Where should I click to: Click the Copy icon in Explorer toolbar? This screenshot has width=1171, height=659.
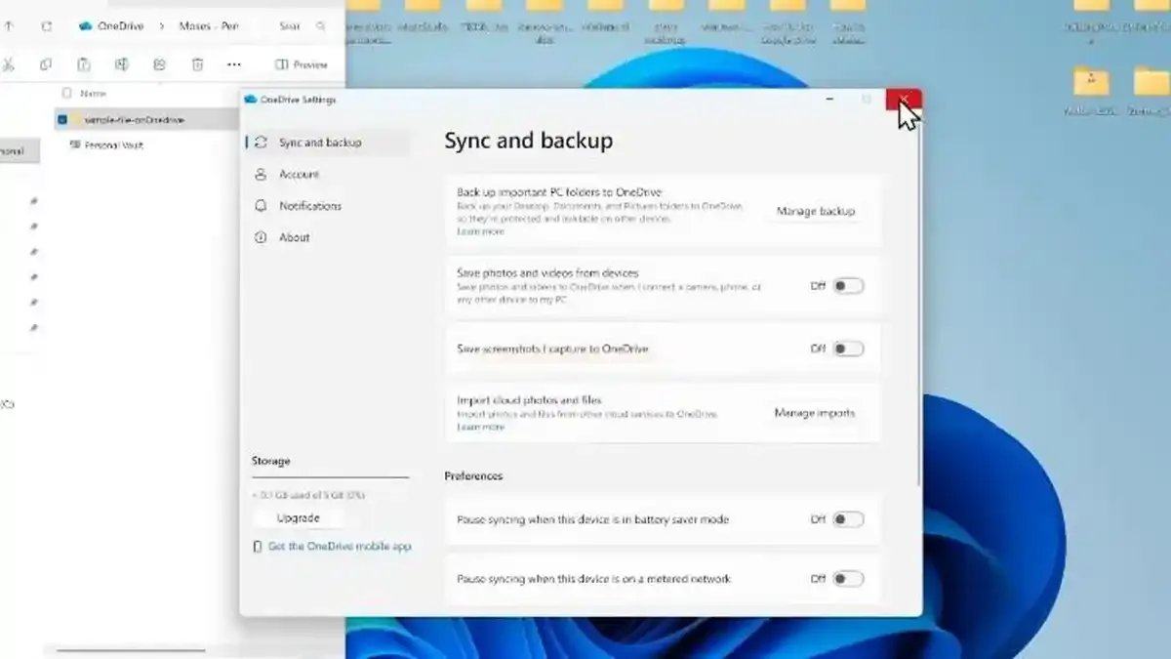46,64
